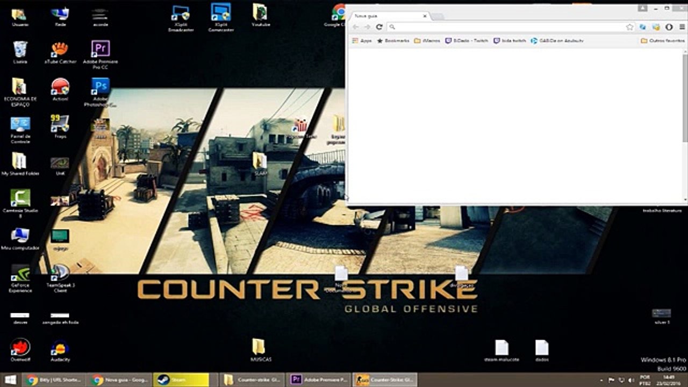Expand the Outros favoritos folder
The width and height of the screenshot is (688, 387).
(663, 41)
